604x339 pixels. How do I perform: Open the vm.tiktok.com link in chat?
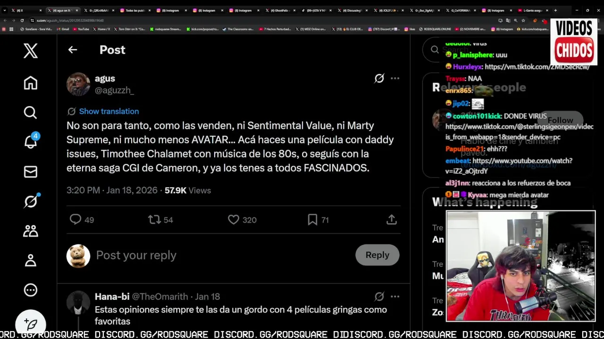tap(537, 67)
